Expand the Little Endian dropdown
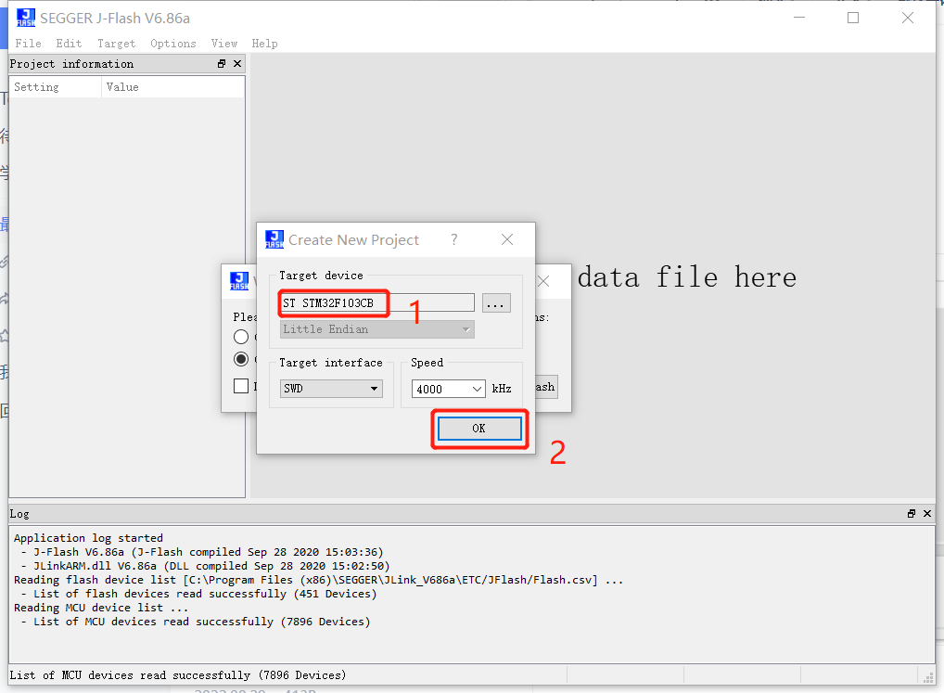The height and width of the screenshot is (693, 944). pos(376,329)
